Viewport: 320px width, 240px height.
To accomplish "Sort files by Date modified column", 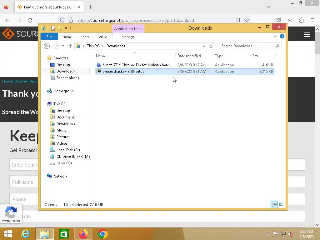I will (x=194, y=56).
